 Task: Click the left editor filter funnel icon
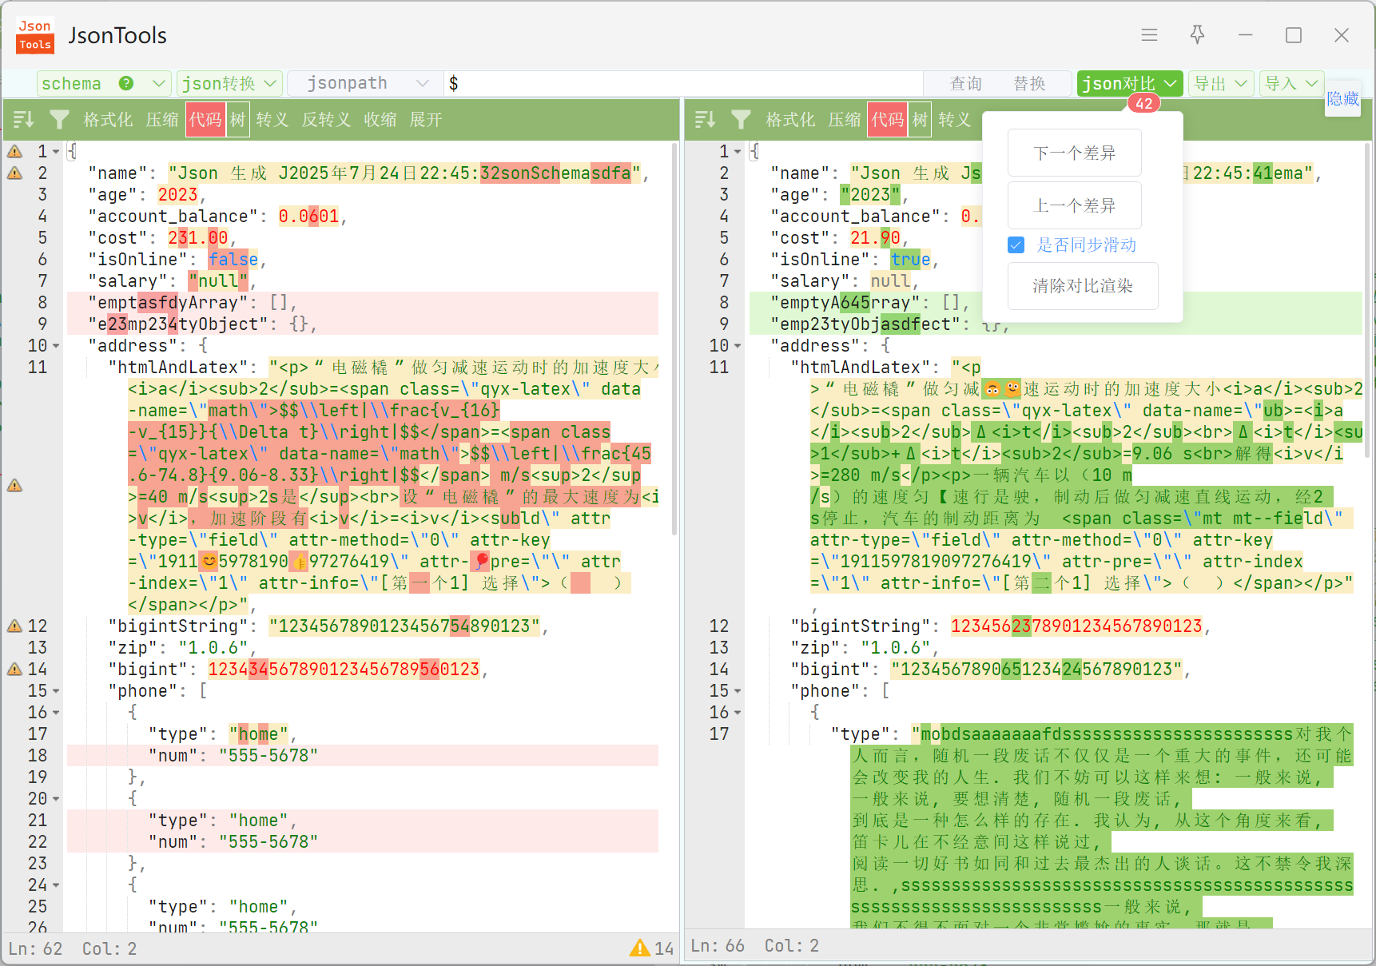59,120
